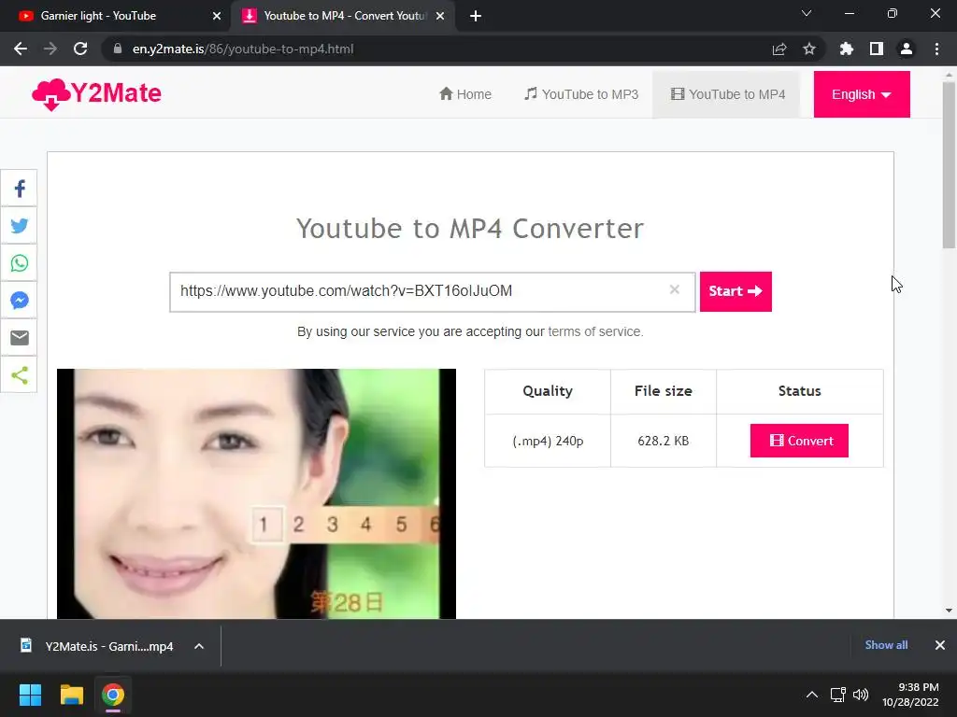Image resolution: width=957 pixels, height=717 pixels.
Task: Close the downloads bar
Action: tap(940, 645)
